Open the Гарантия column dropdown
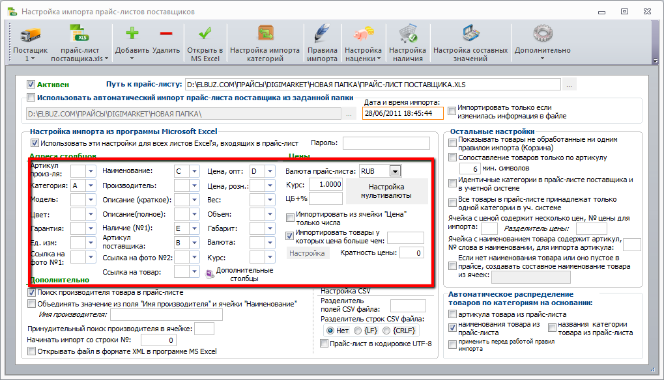The width and height of the screenshot is (664, 380). (91, 228)
